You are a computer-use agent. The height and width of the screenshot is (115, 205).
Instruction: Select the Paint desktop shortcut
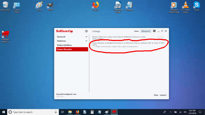click(39, 6)
